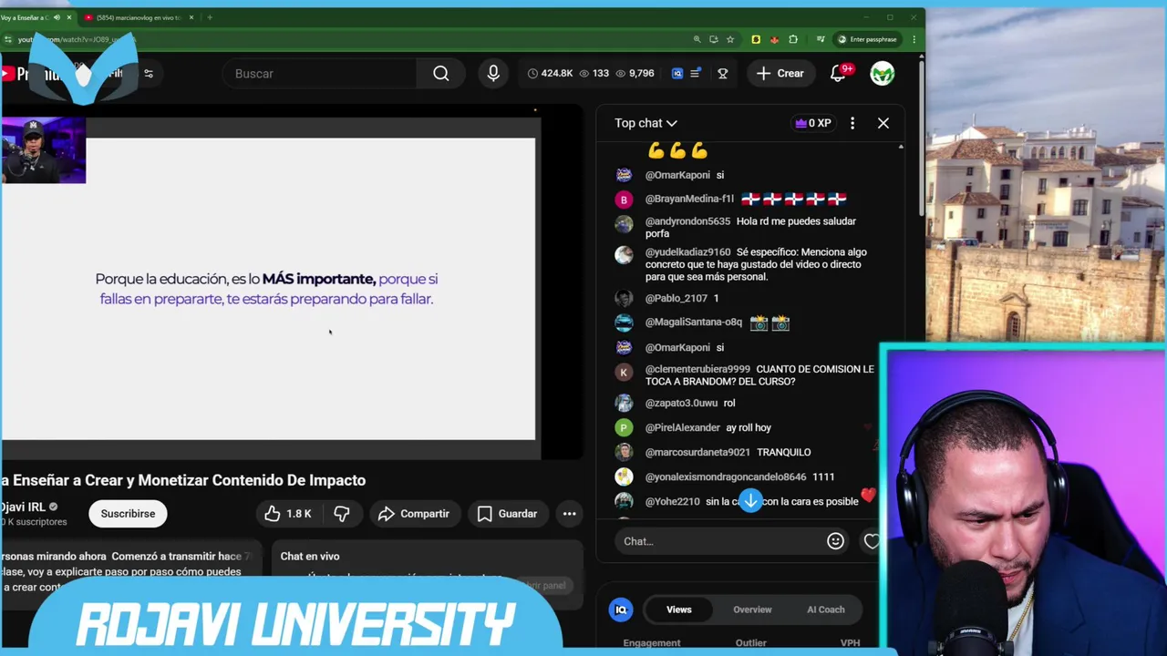The width and height of the screenshot is (1167, 656).
Task: Click the browser address bar URL
Action: click(x=77, y=39)
